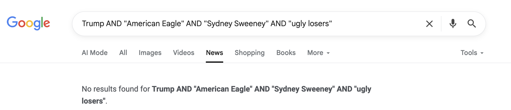Expand the More dropdown menu
The image size is (511, 110).
point(319,53)
